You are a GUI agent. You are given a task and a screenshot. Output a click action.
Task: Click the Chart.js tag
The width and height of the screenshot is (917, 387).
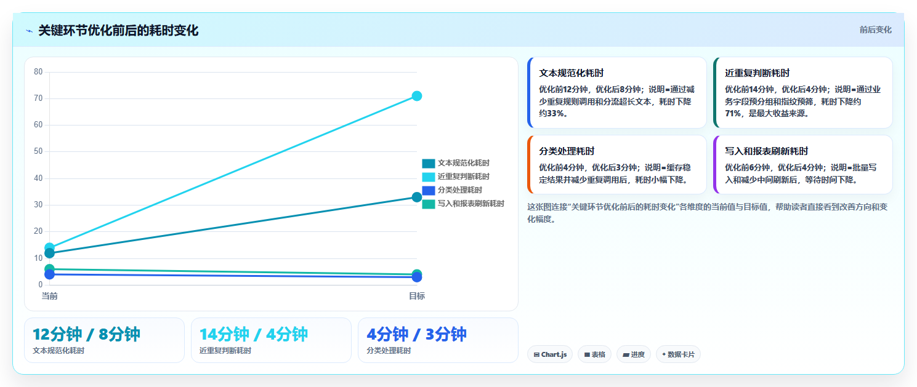[550, 354]
